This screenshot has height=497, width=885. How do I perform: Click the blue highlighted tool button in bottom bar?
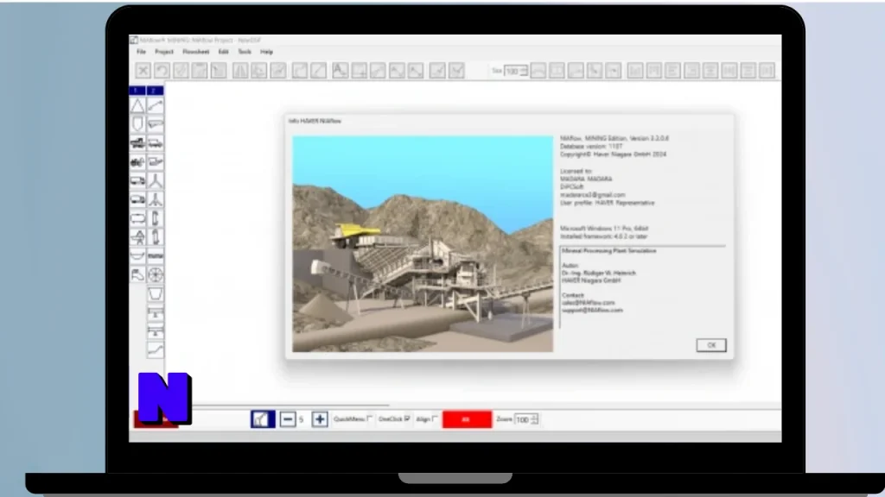click(x=263, y=419)
